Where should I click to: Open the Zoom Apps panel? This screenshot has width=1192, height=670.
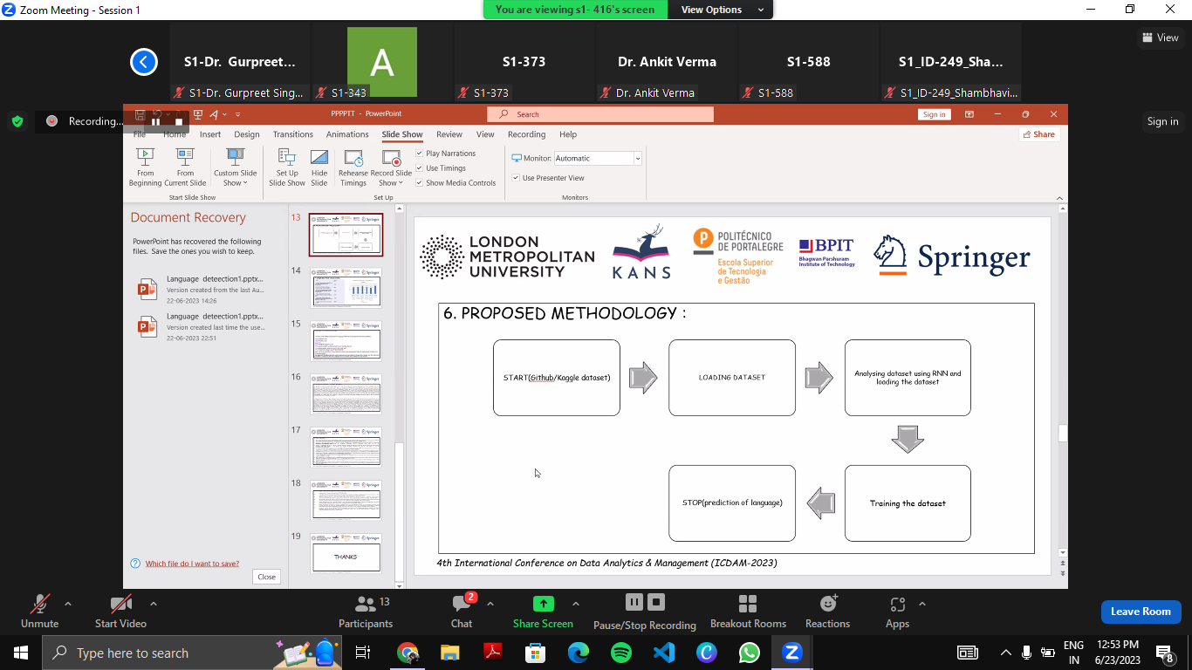pos(897,612)
